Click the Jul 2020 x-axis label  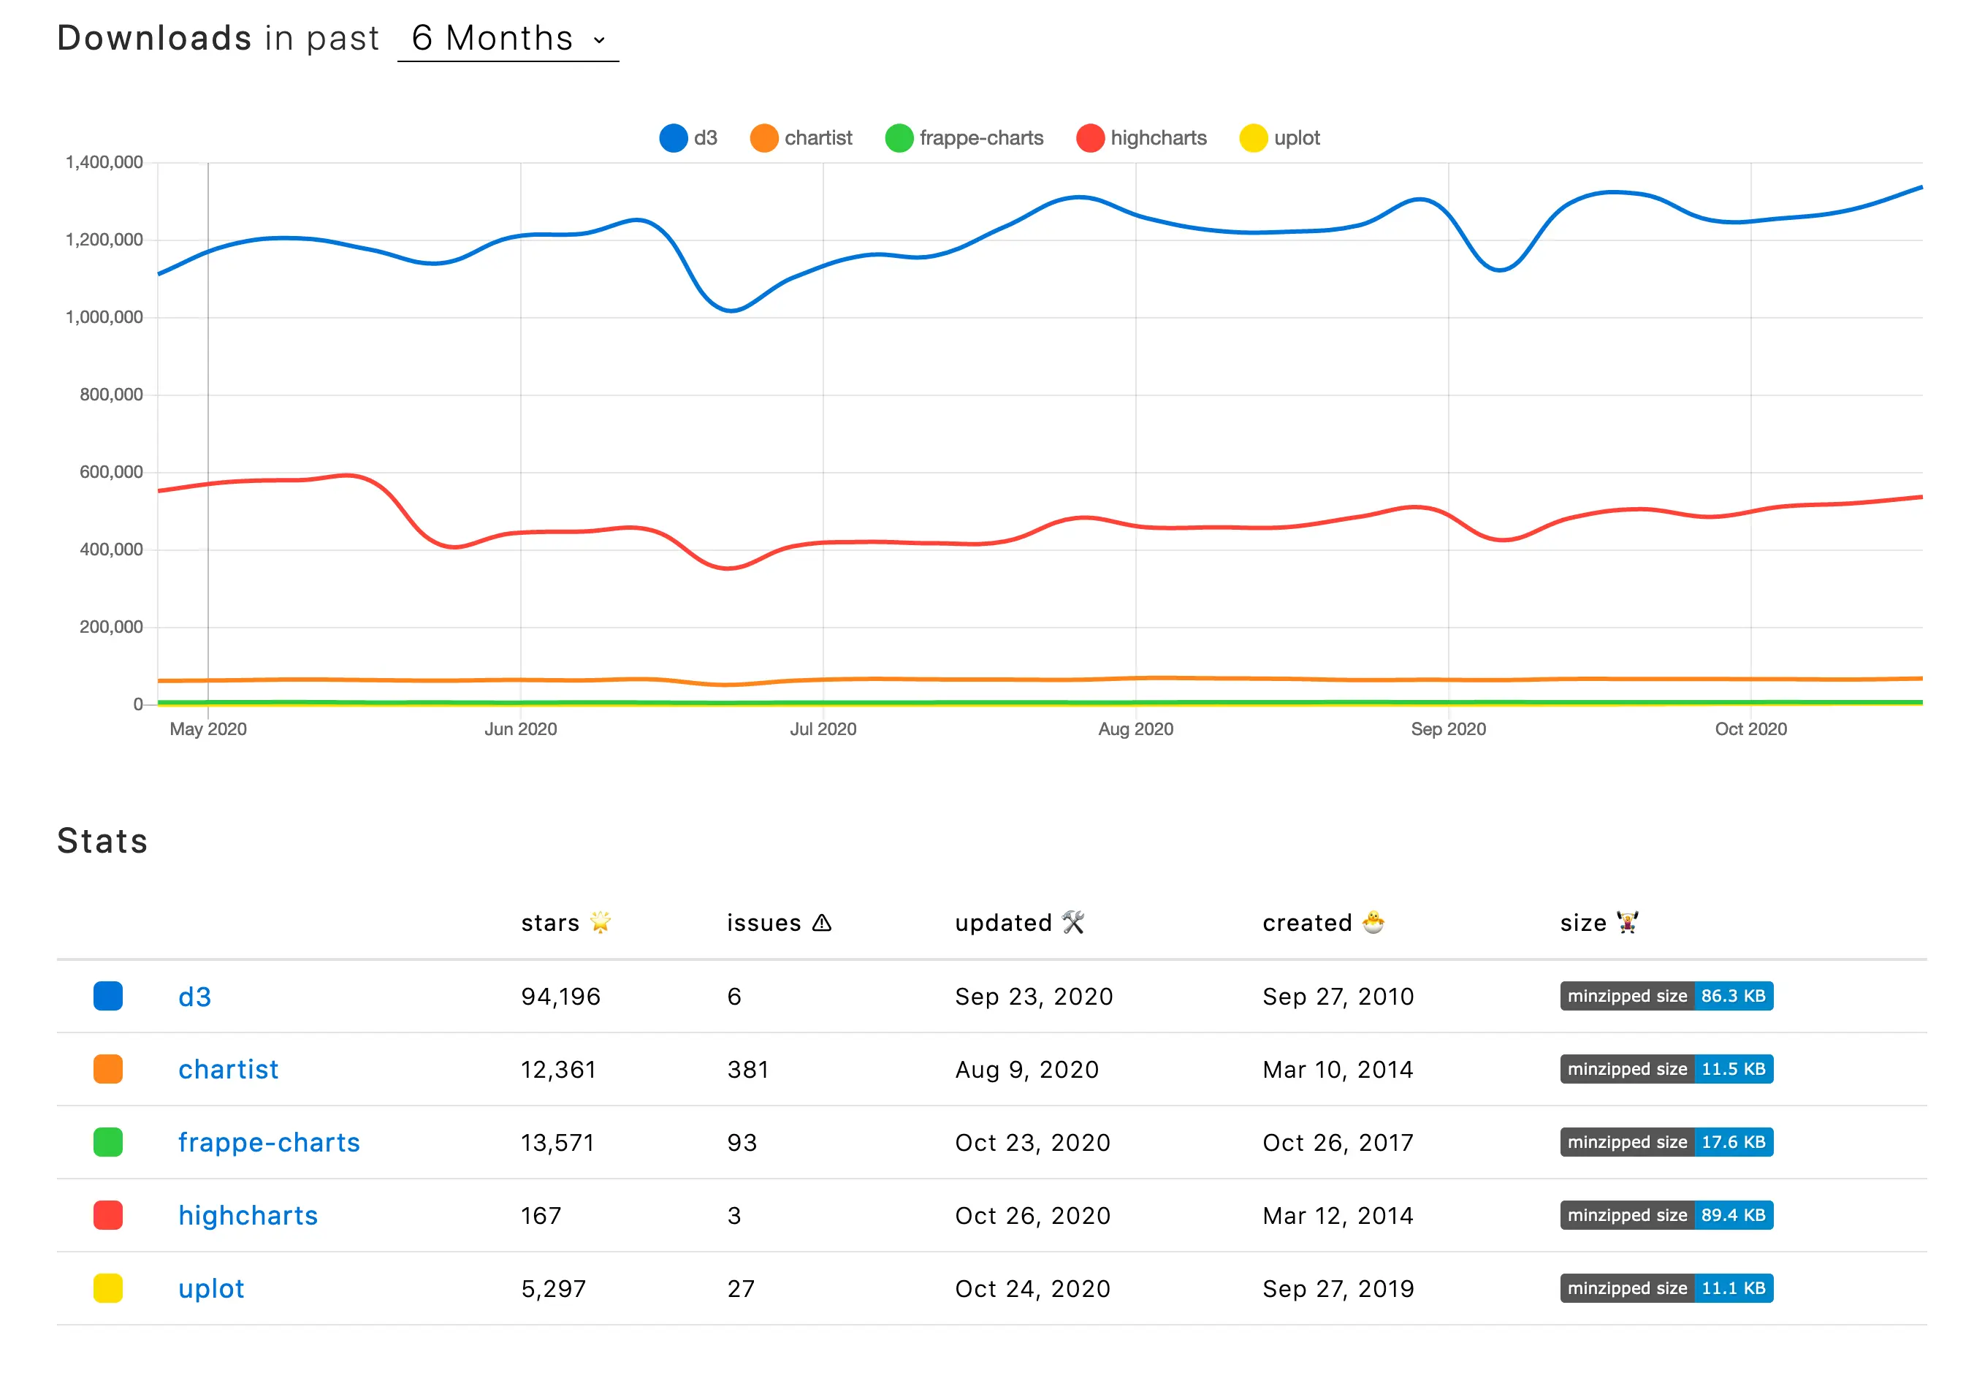823,729
